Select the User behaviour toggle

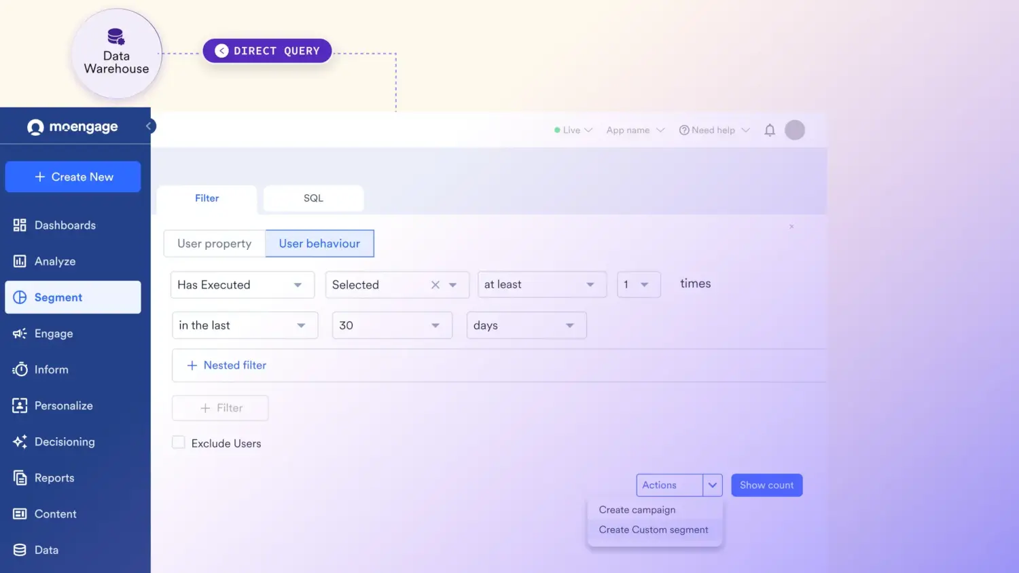(x=319, y=244)
